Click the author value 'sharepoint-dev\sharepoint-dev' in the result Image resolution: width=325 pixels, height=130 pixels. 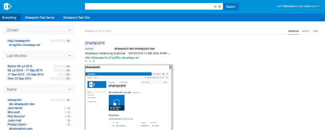[x=135, y=49]
